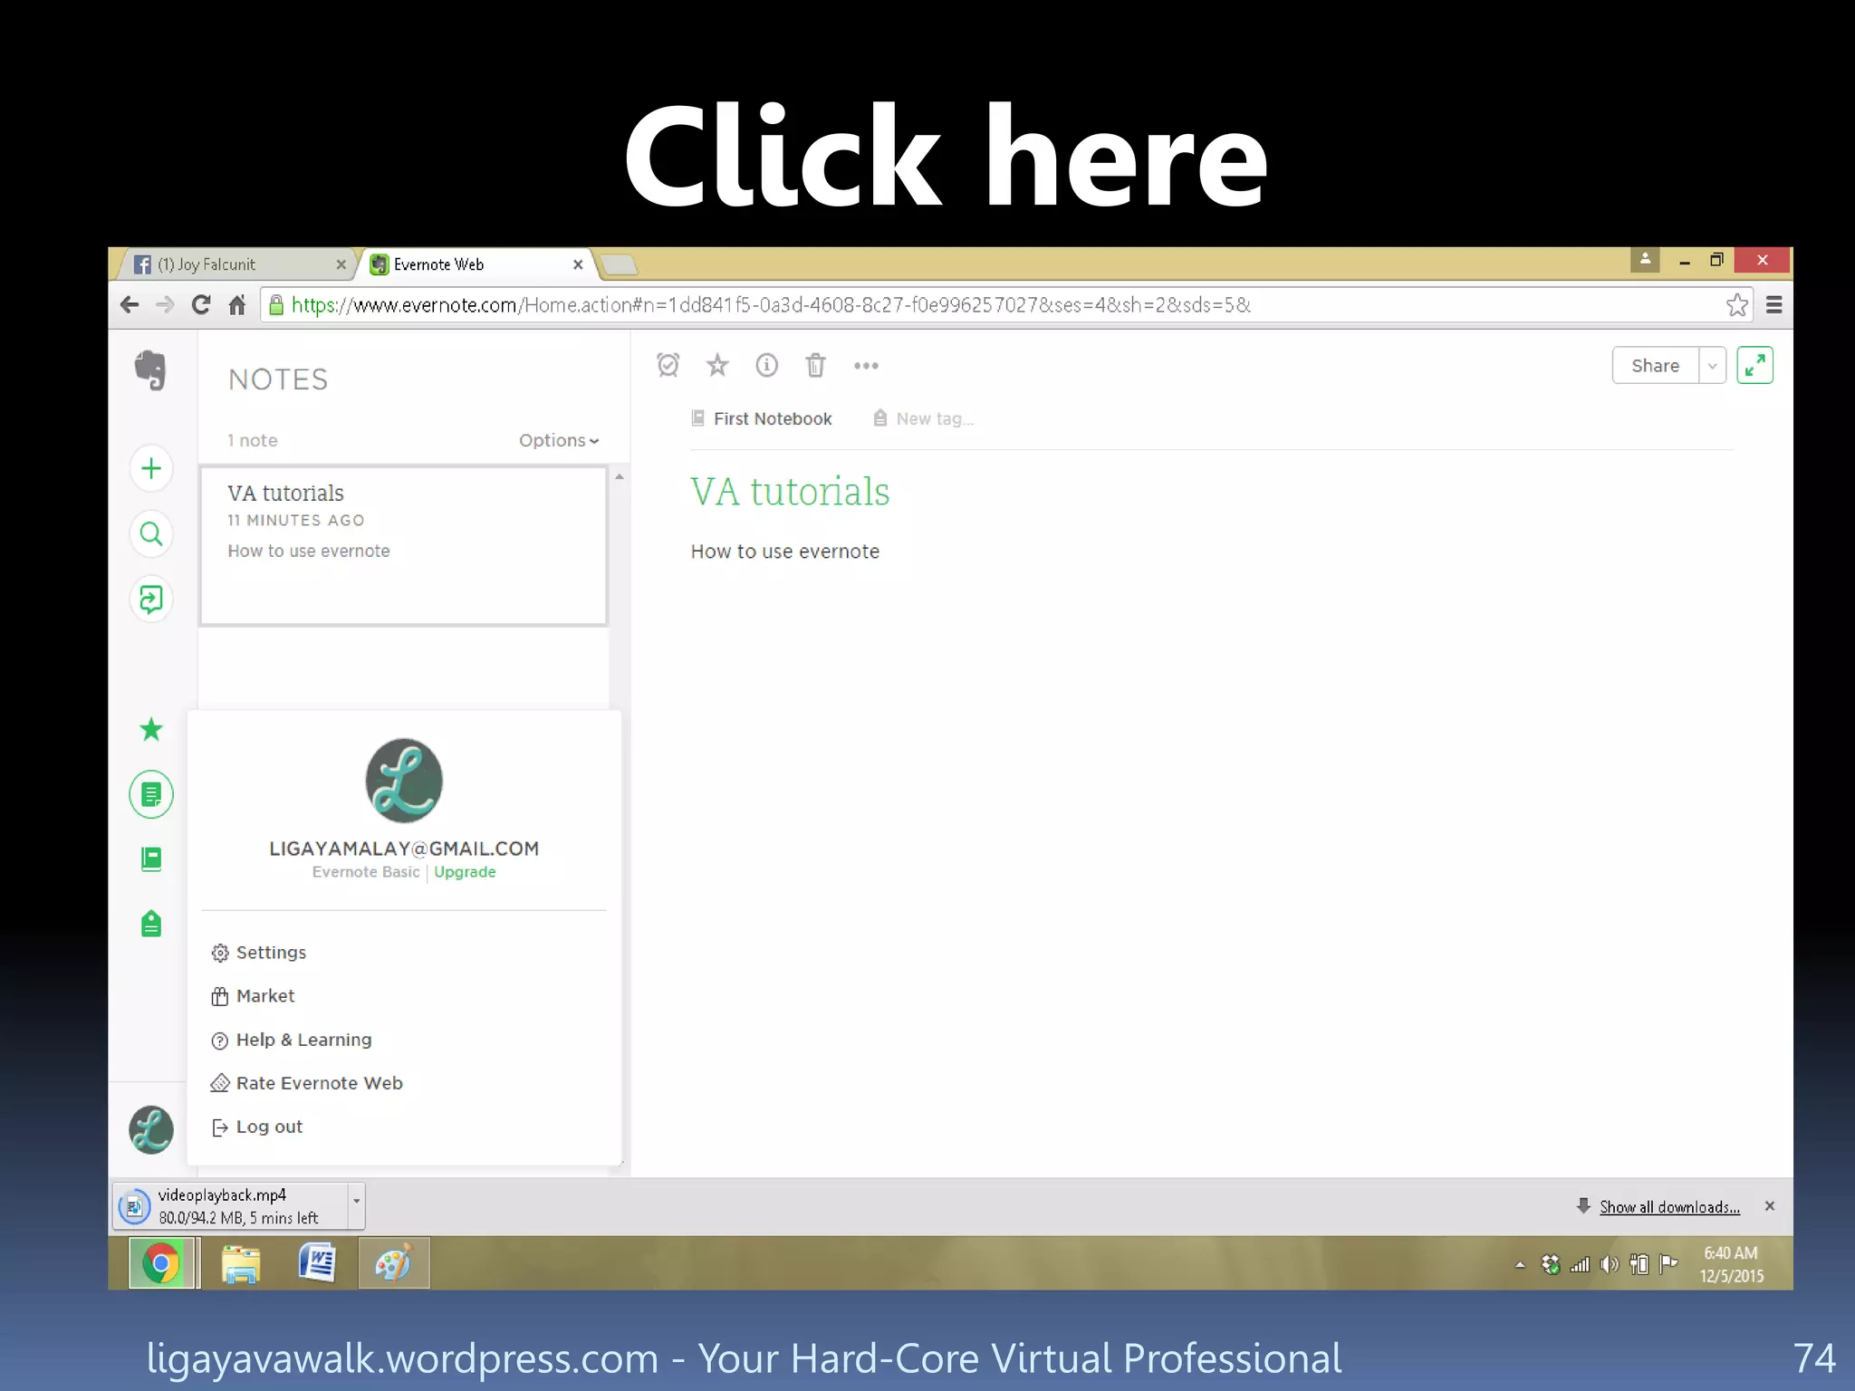Choose Log out in the account menu
1855x1391 pixels.
pos(269,1127)
